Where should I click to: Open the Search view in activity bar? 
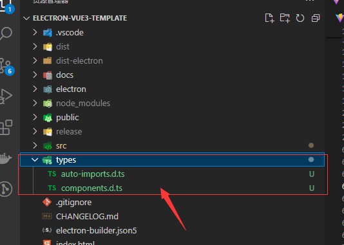click(x=6, y=33)
